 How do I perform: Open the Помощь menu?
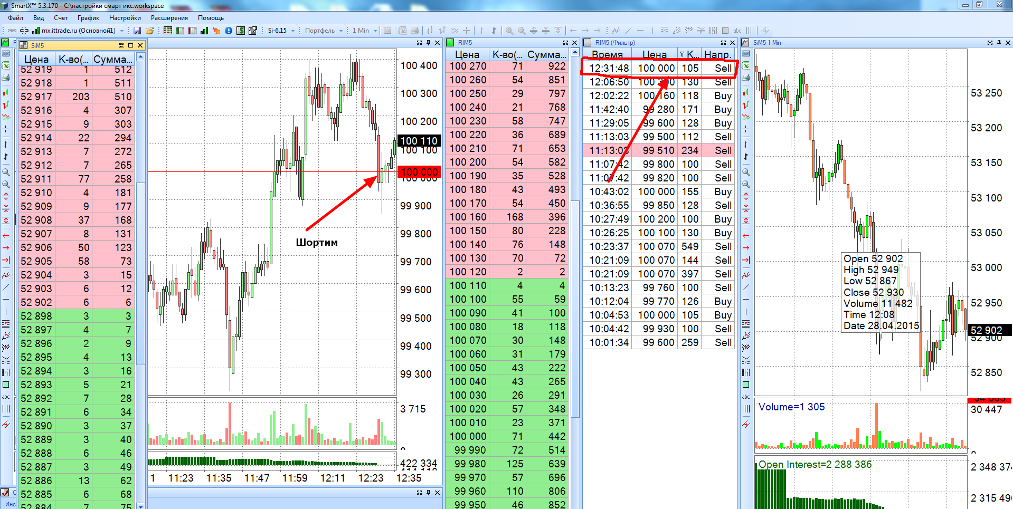click(x=211, y=18)
